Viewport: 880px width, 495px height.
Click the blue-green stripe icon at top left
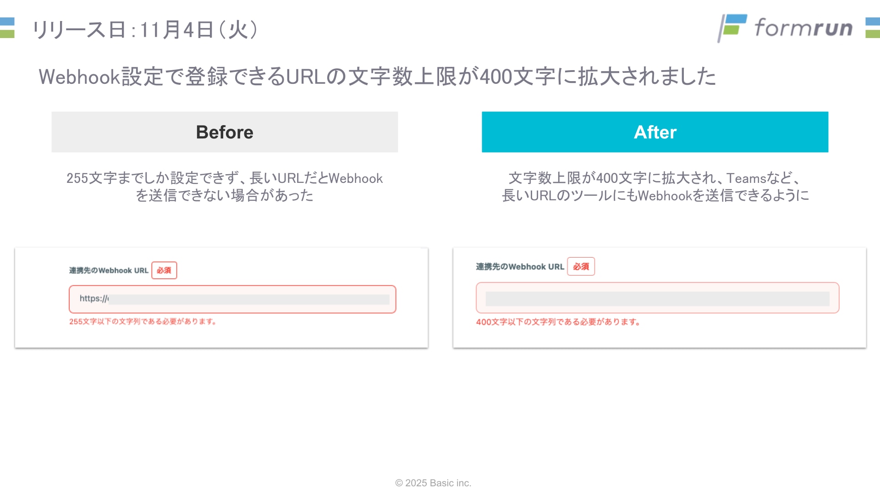click(7, 27)
